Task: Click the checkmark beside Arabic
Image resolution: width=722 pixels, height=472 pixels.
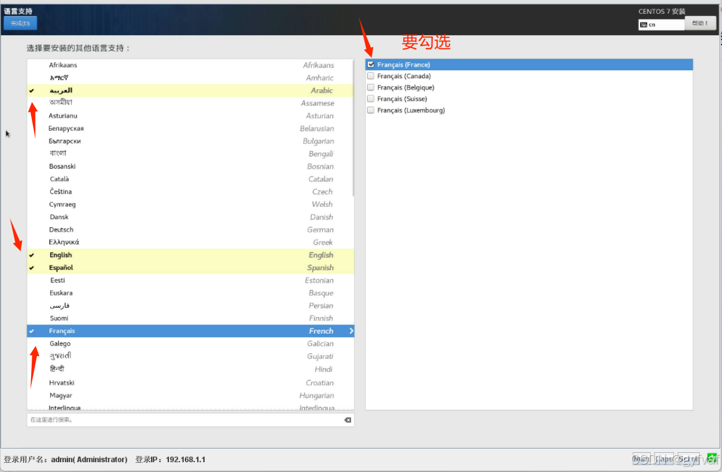Action: 32,91
